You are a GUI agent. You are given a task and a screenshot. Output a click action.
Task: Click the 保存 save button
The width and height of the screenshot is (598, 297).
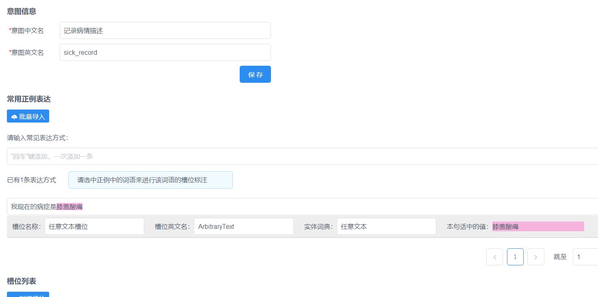click(255, 74)
